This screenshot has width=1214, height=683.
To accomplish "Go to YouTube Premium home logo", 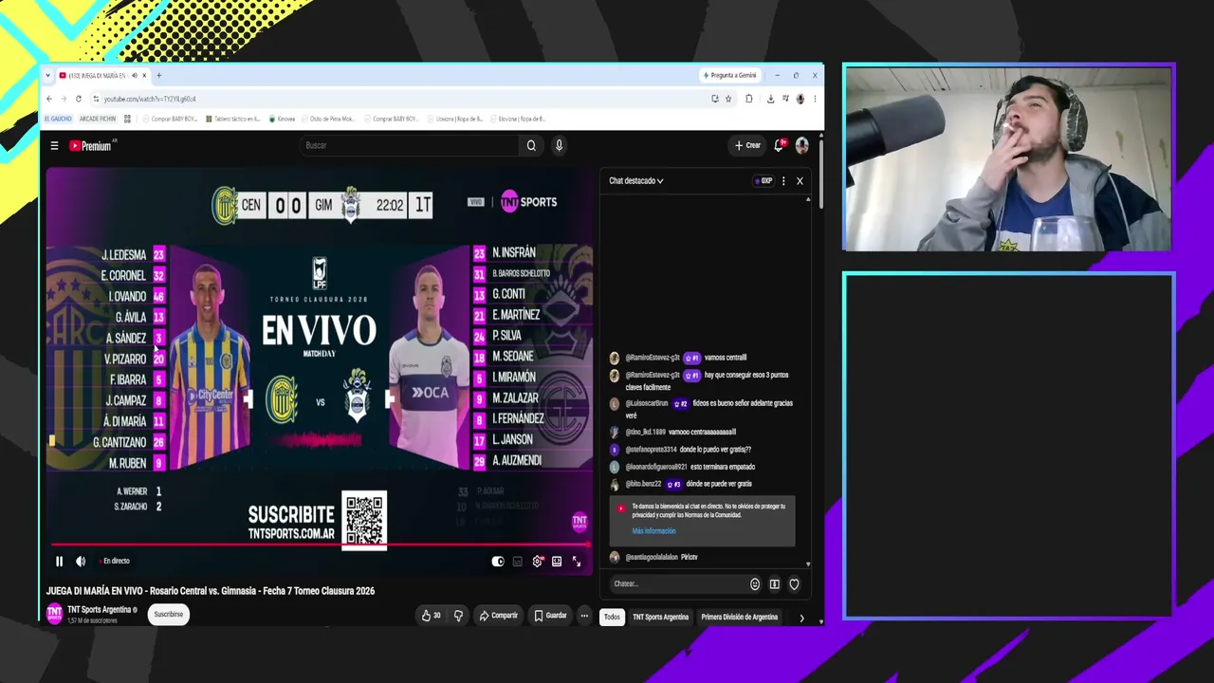I will pyautogui.click(x=90, y=145).
